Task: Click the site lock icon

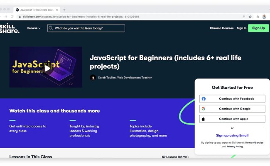Action: pyautogui.click(x=20, y=17)
